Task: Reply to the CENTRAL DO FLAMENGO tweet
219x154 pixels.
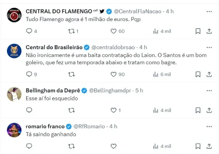Action: tap(30, 31)
